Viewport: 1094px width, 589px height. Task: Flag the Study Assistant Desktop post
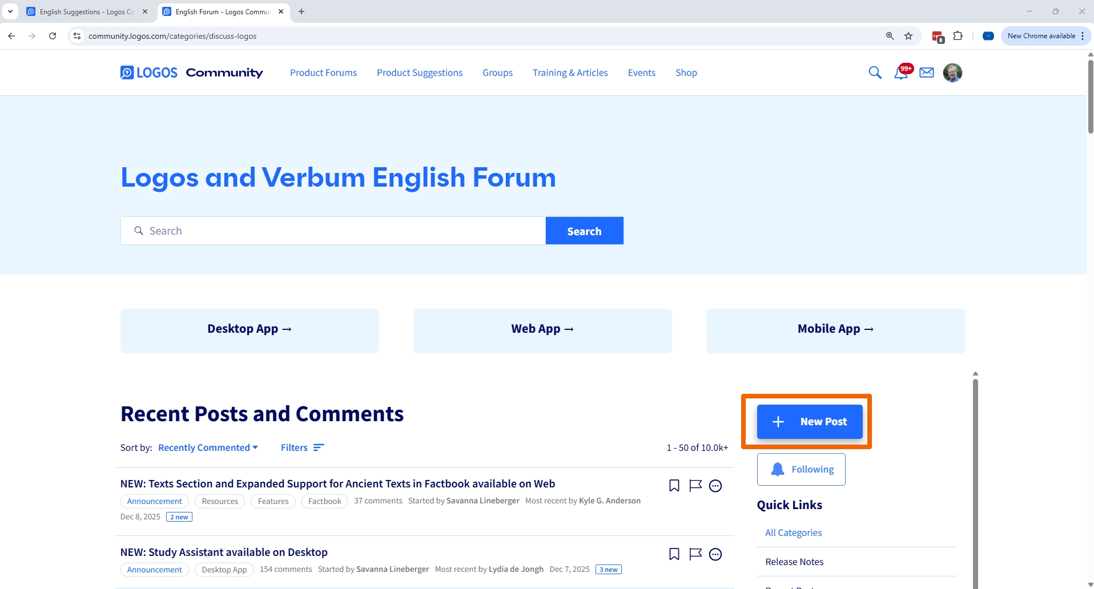click(695, 554)
